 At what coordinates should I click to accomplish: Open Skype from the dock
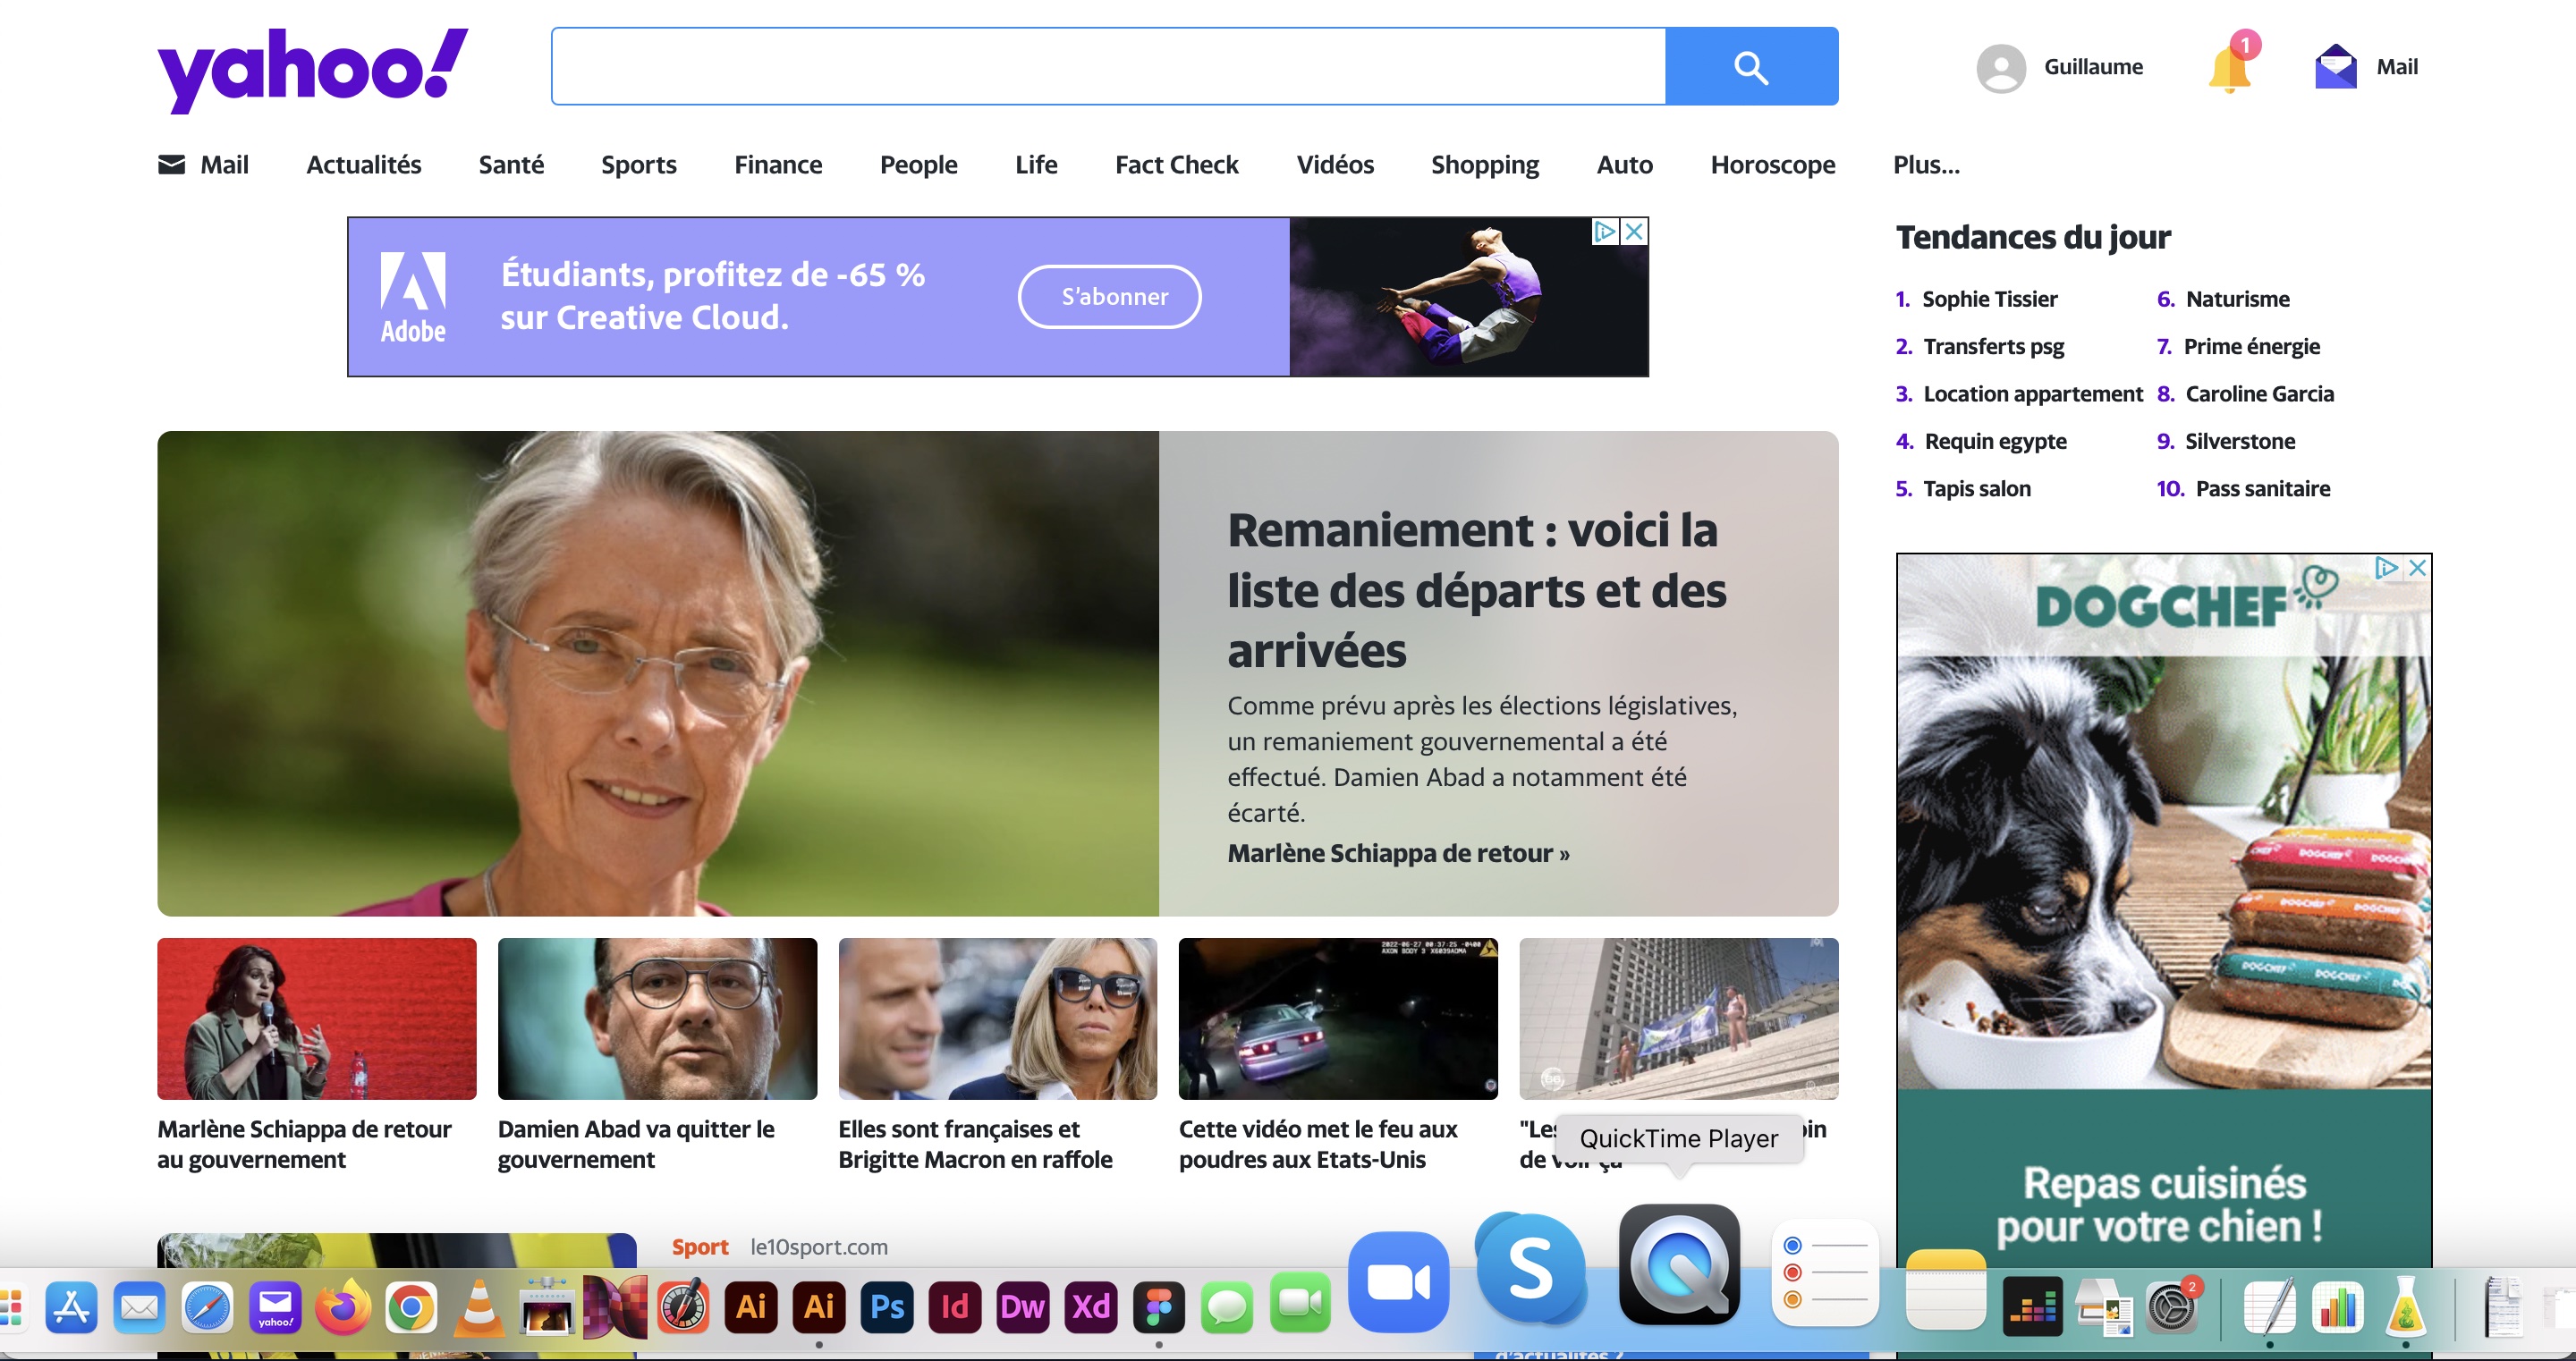click(x=1531, y=1268)
